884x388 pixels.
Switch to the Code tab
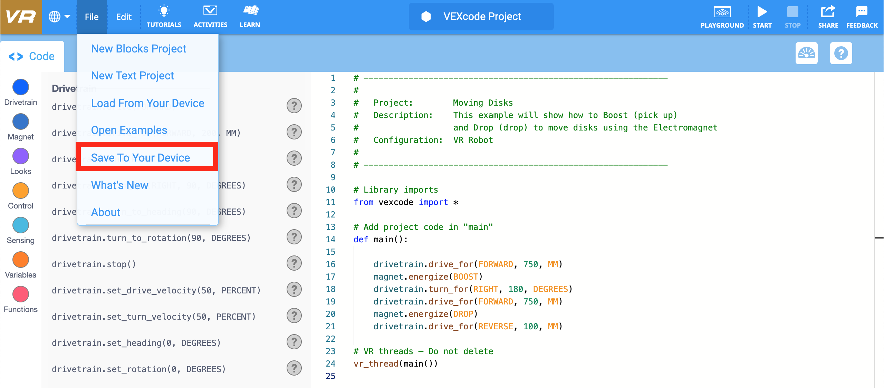click(x=32, y=56)
